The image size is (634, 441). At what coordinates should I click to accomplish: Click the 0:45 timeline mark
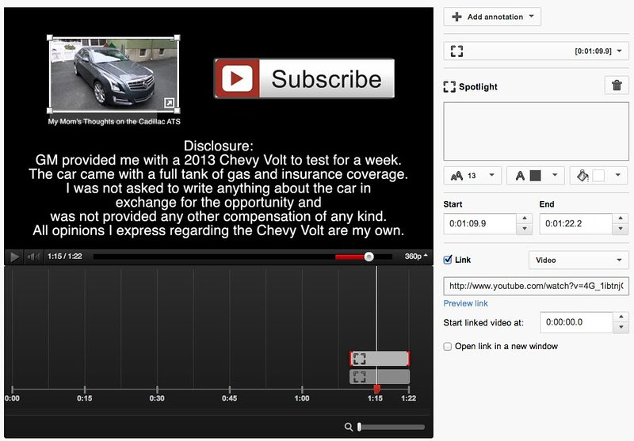pyautogui.click(x=229, y=398)
